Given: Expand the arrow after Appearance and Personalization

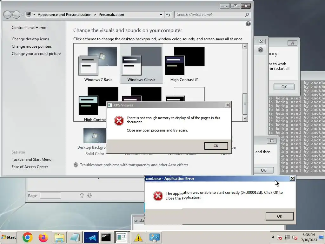Looking at the screenshot, I should click(x=95, y=15).
